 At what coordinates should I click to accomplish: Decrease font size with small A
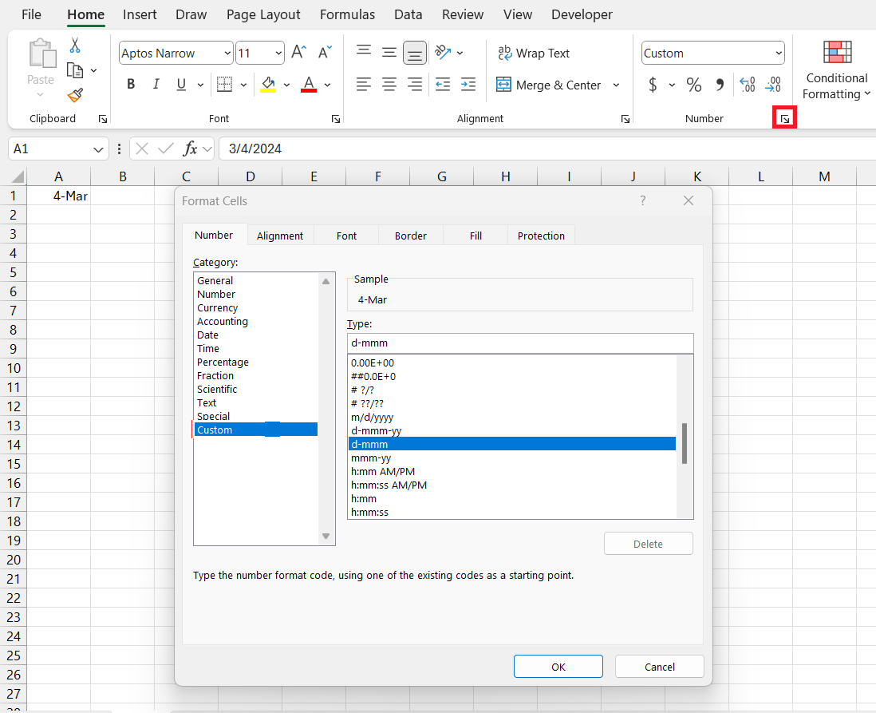(x=325, y=53)
